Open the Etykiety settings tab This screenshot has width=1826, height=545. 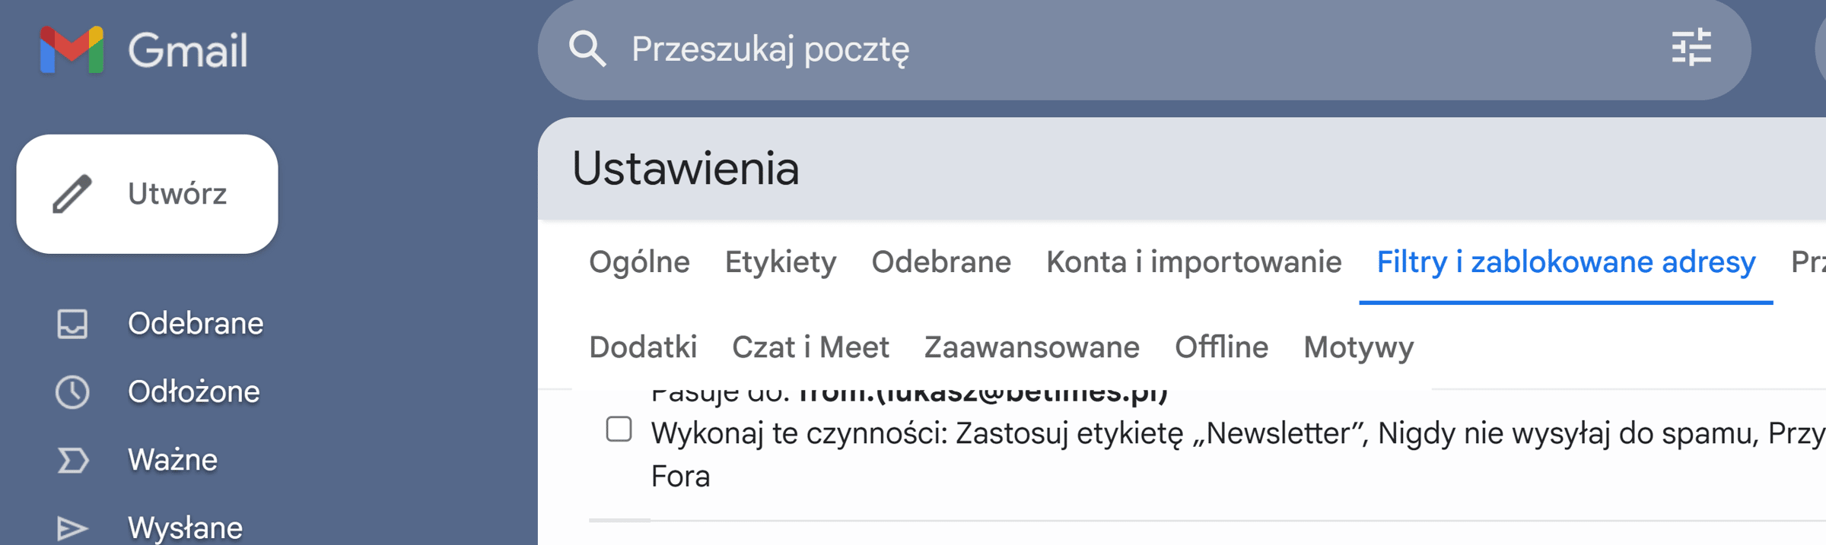[x=780, y=261]
